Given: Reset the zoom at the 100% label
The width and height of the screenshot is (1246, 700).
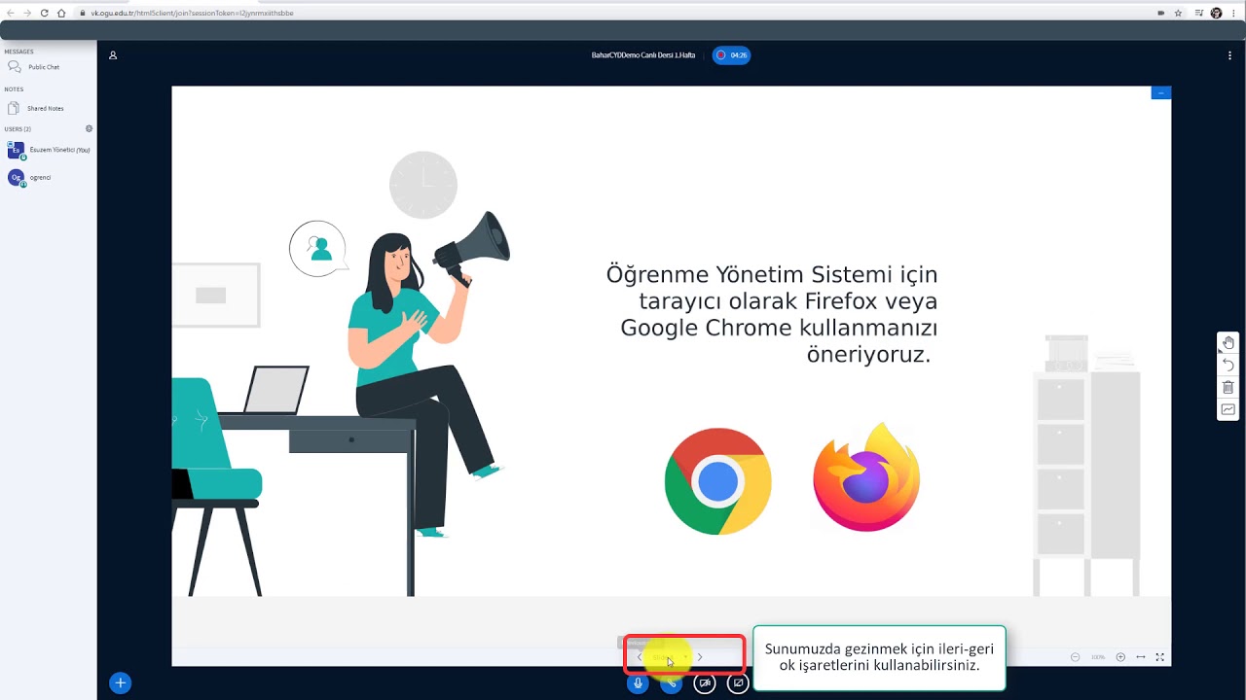Looking at the screenshot, I should click(x=1098, y=657).
